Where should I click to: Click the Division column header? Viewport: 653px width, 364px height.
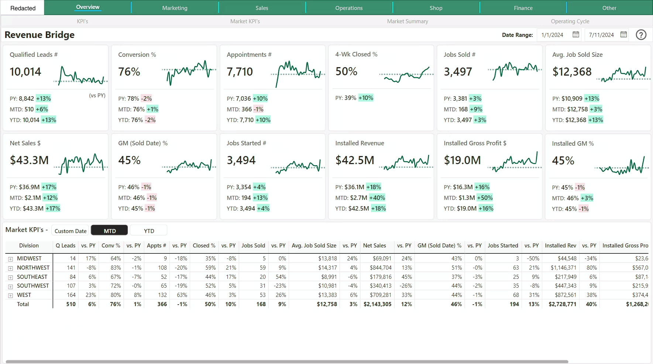[x=29, y=246]
